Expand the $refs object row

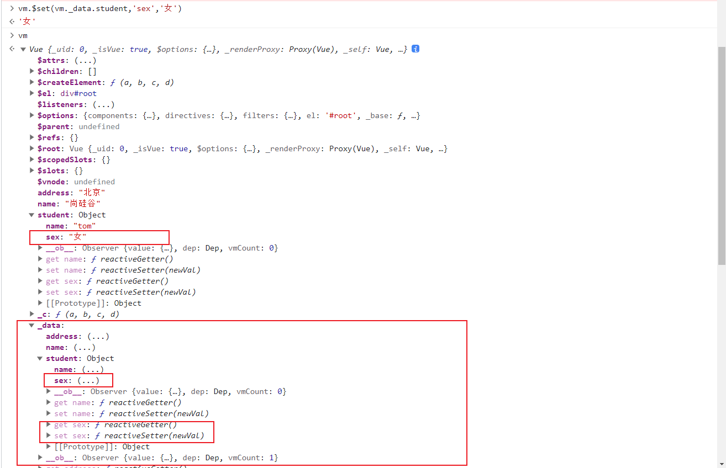(32, 137)
